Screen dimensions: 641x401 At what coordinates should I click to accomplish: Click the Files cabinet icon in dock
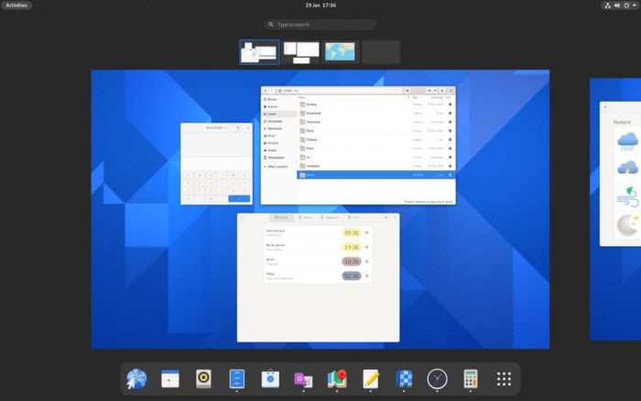pyautogui.click(x=237, y=379)
